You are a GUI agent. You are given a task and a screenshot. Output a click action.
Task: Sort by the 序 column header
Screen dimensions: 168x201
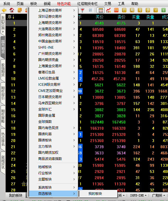11,17
